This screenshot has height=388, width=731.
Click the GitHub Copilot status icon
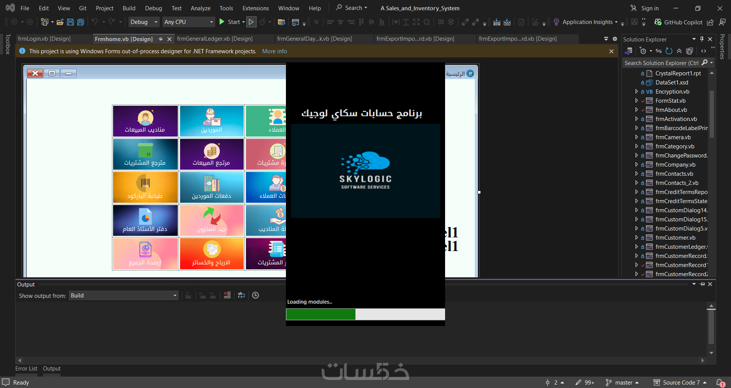(x=658, y=22)
